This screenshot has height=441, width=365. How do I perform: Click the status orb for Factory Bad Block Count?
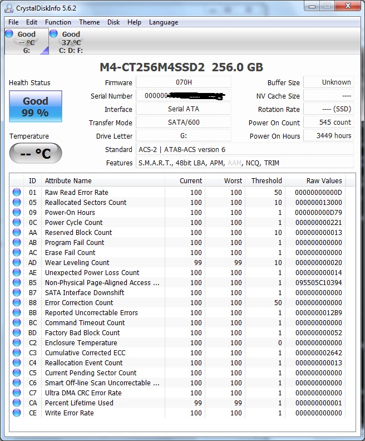coord(17,333)
